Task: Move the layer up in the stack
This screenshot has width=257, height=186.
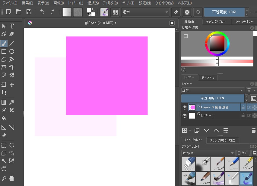Action: tap(216, 130)
